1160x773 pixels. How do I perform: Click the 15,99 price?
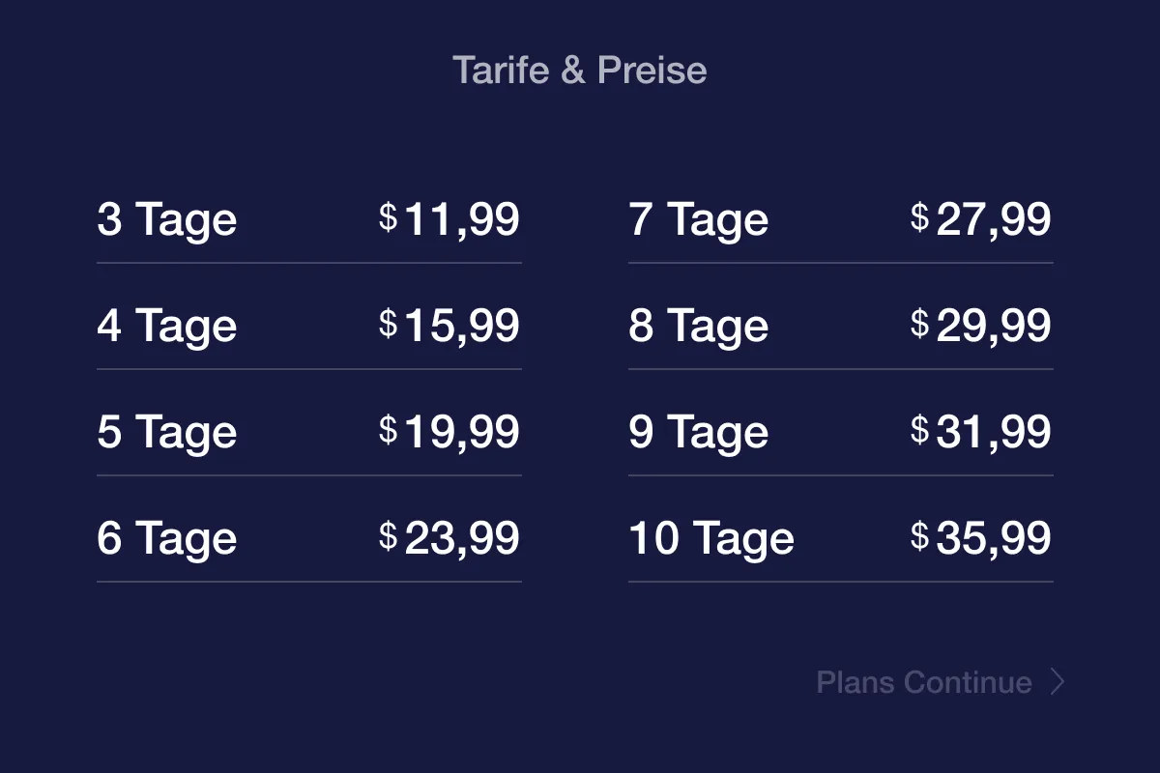pos(462,326)
